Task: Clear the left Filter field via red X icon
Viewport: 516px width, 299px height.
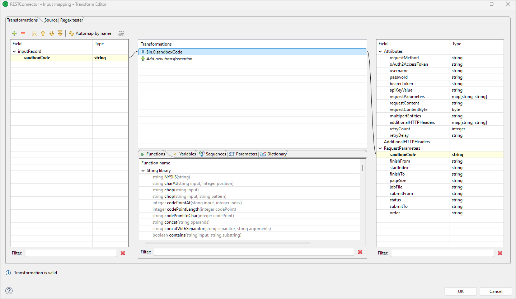Action: click(x=123, y=253)
